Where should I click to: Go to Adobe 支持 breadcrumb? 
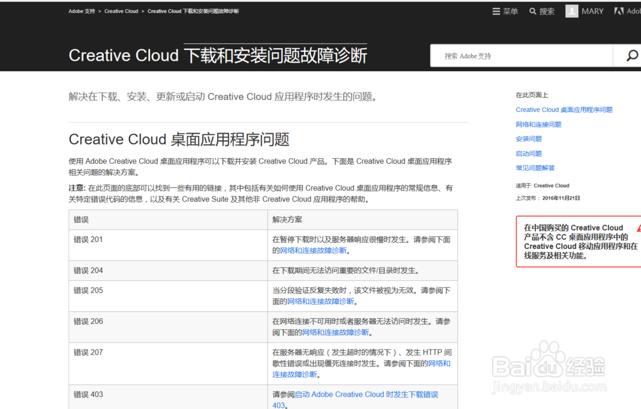tap(82, 12)
